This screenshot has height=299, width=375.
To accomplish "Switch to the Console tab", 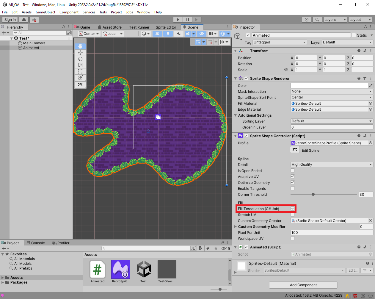I will [36, 243].
